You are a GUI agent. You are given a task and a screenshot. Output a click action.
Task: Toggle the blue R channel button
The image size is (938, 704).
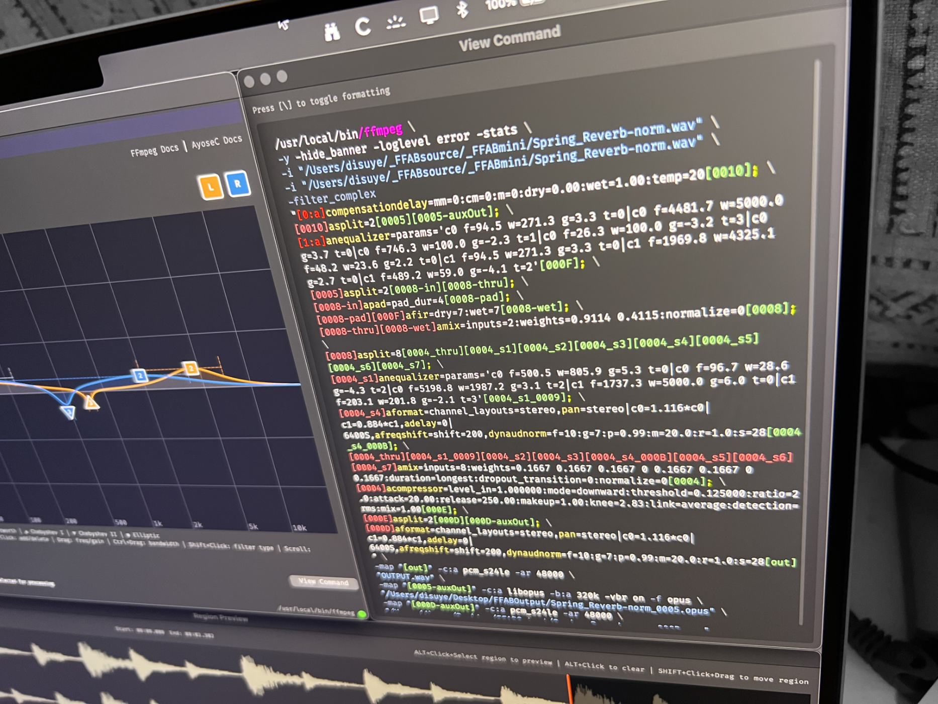coord(237,184)
